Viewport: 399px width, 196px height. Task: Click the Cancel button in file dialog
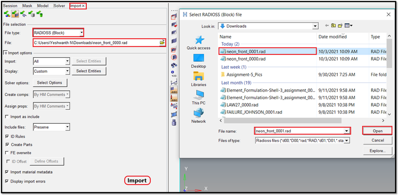tap(378, 140)
